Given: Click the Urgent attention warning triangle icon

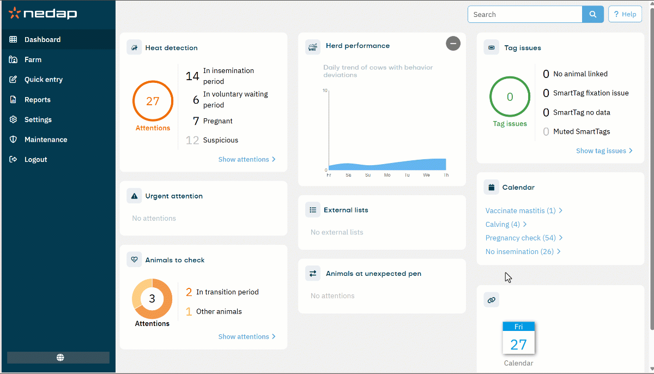Looking at the screenshot, I should coord(134,196).
